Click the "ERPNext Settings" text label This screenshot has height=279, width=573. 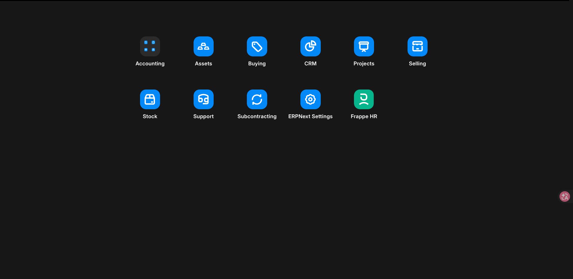coord(310,116)
